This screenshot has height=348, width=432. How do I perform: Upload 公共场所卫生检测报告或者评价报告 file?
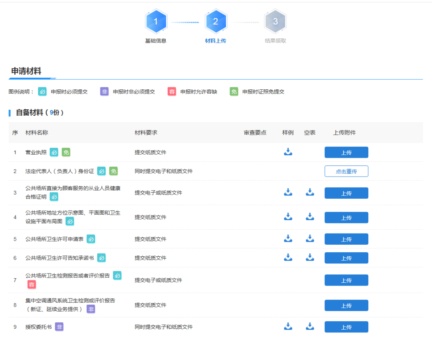[346, 280]
